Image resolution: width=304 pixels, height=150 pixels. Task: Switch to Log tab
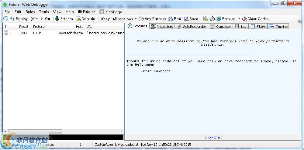[x=240, y=27]
